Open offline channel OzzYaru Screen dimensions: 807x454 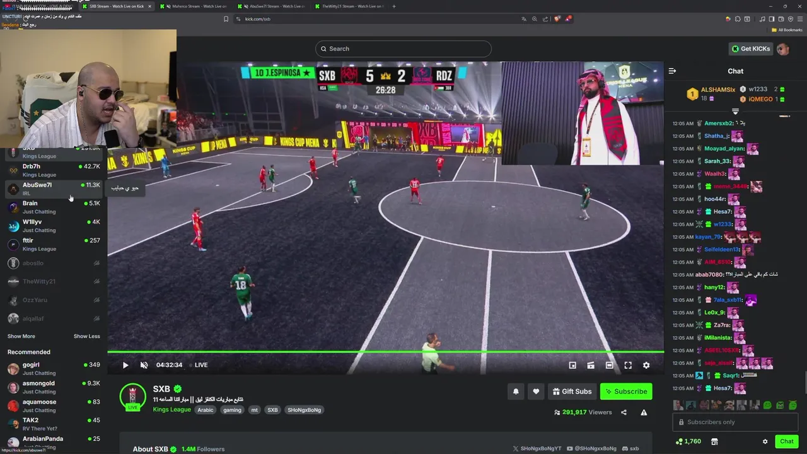click(x=54, y=300)
